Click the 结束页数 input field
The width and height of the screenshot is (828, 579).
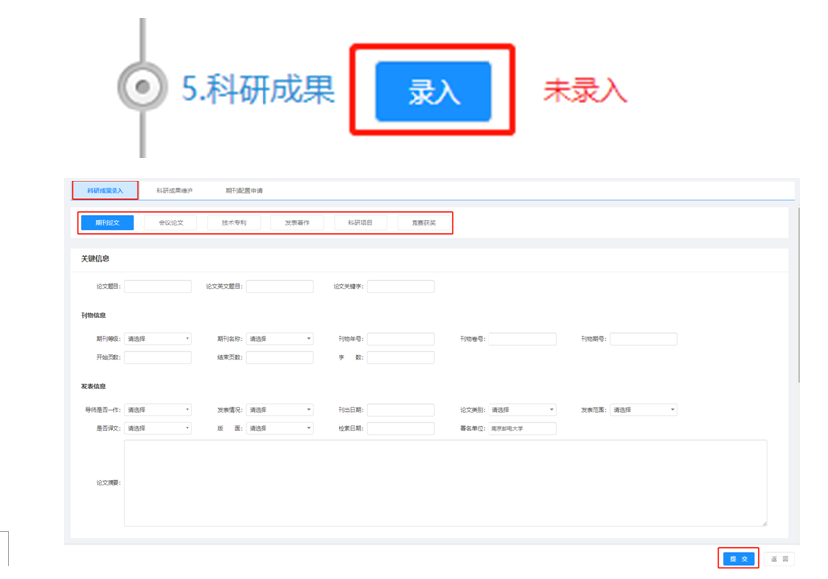pos(279,357)
